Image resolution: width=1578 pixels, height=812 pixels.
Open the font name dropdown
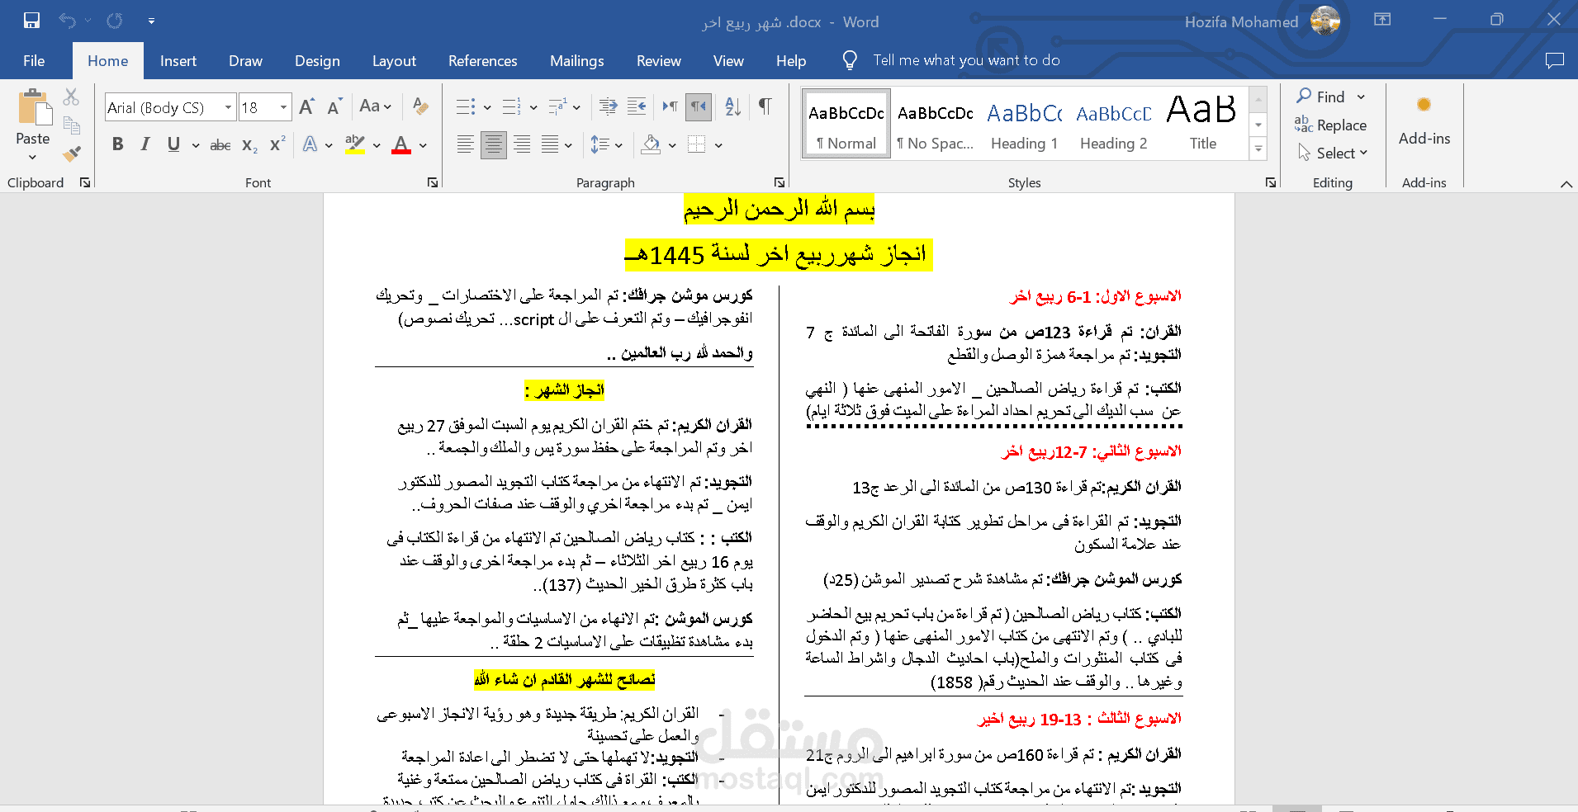228,107
